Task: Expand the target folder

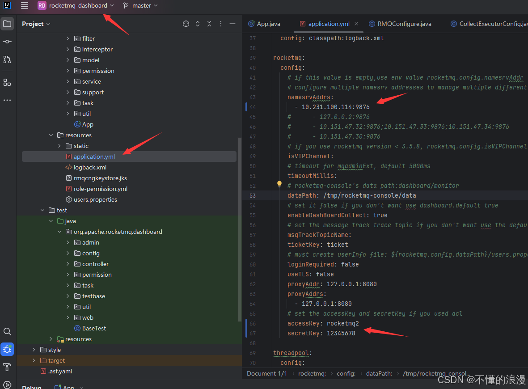Action: pyautogui.click(x=34, y=361)
